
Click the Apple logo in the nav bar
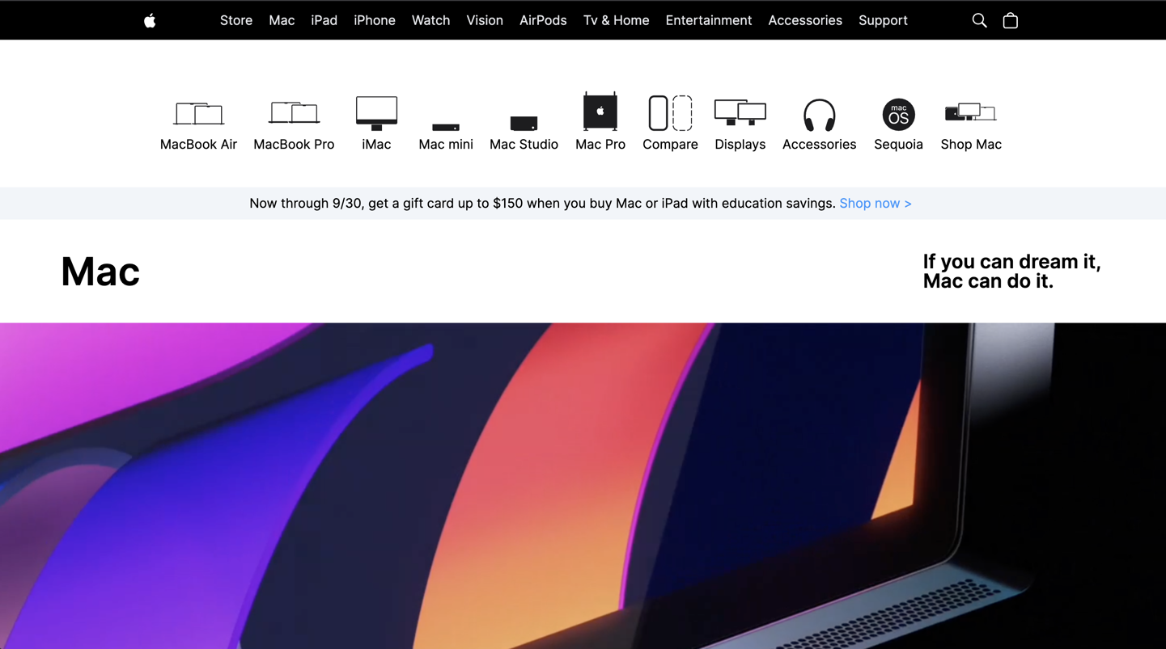coord(150,20)
